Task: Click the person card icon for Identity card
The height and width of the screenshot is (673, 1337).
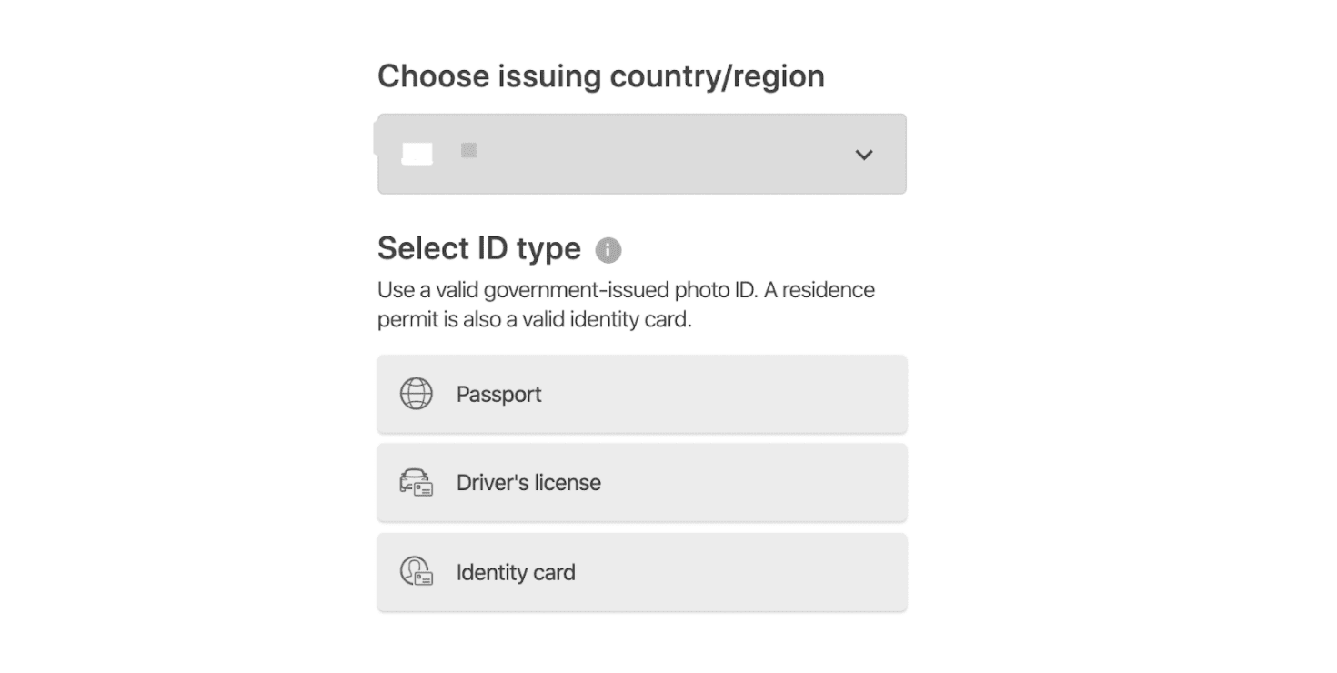Action: (417, 571)
